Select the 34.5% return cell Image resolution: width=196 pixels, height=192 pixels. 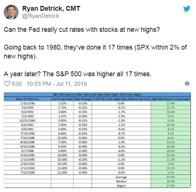click(x=171, y=142)
